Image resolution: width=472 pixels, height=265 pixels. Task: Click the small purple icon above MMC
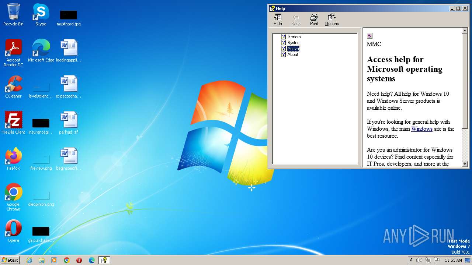pos(369,36)
